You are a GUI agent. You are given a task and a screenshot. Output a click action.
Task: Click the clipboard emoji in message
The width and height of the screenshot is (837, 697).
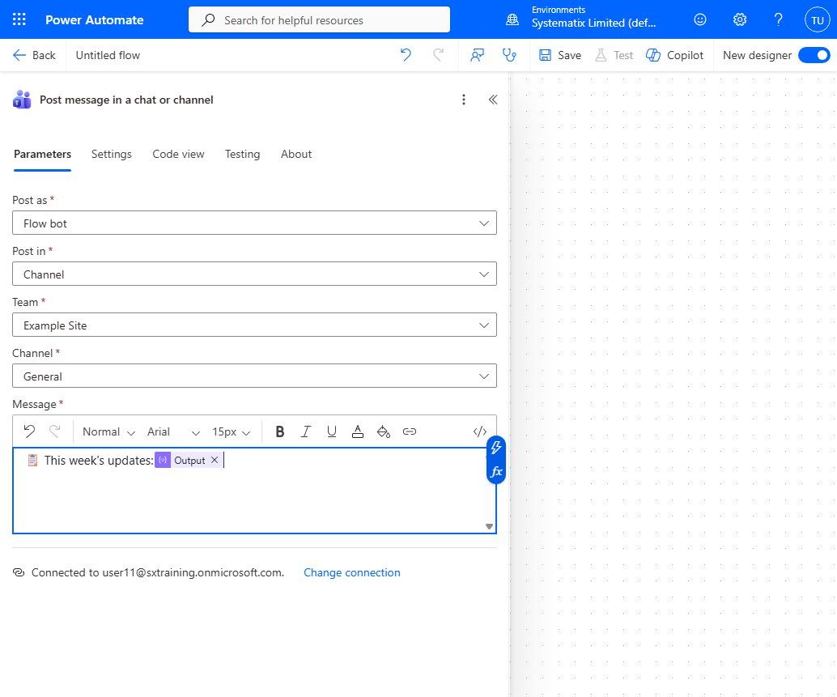(32, 460)
